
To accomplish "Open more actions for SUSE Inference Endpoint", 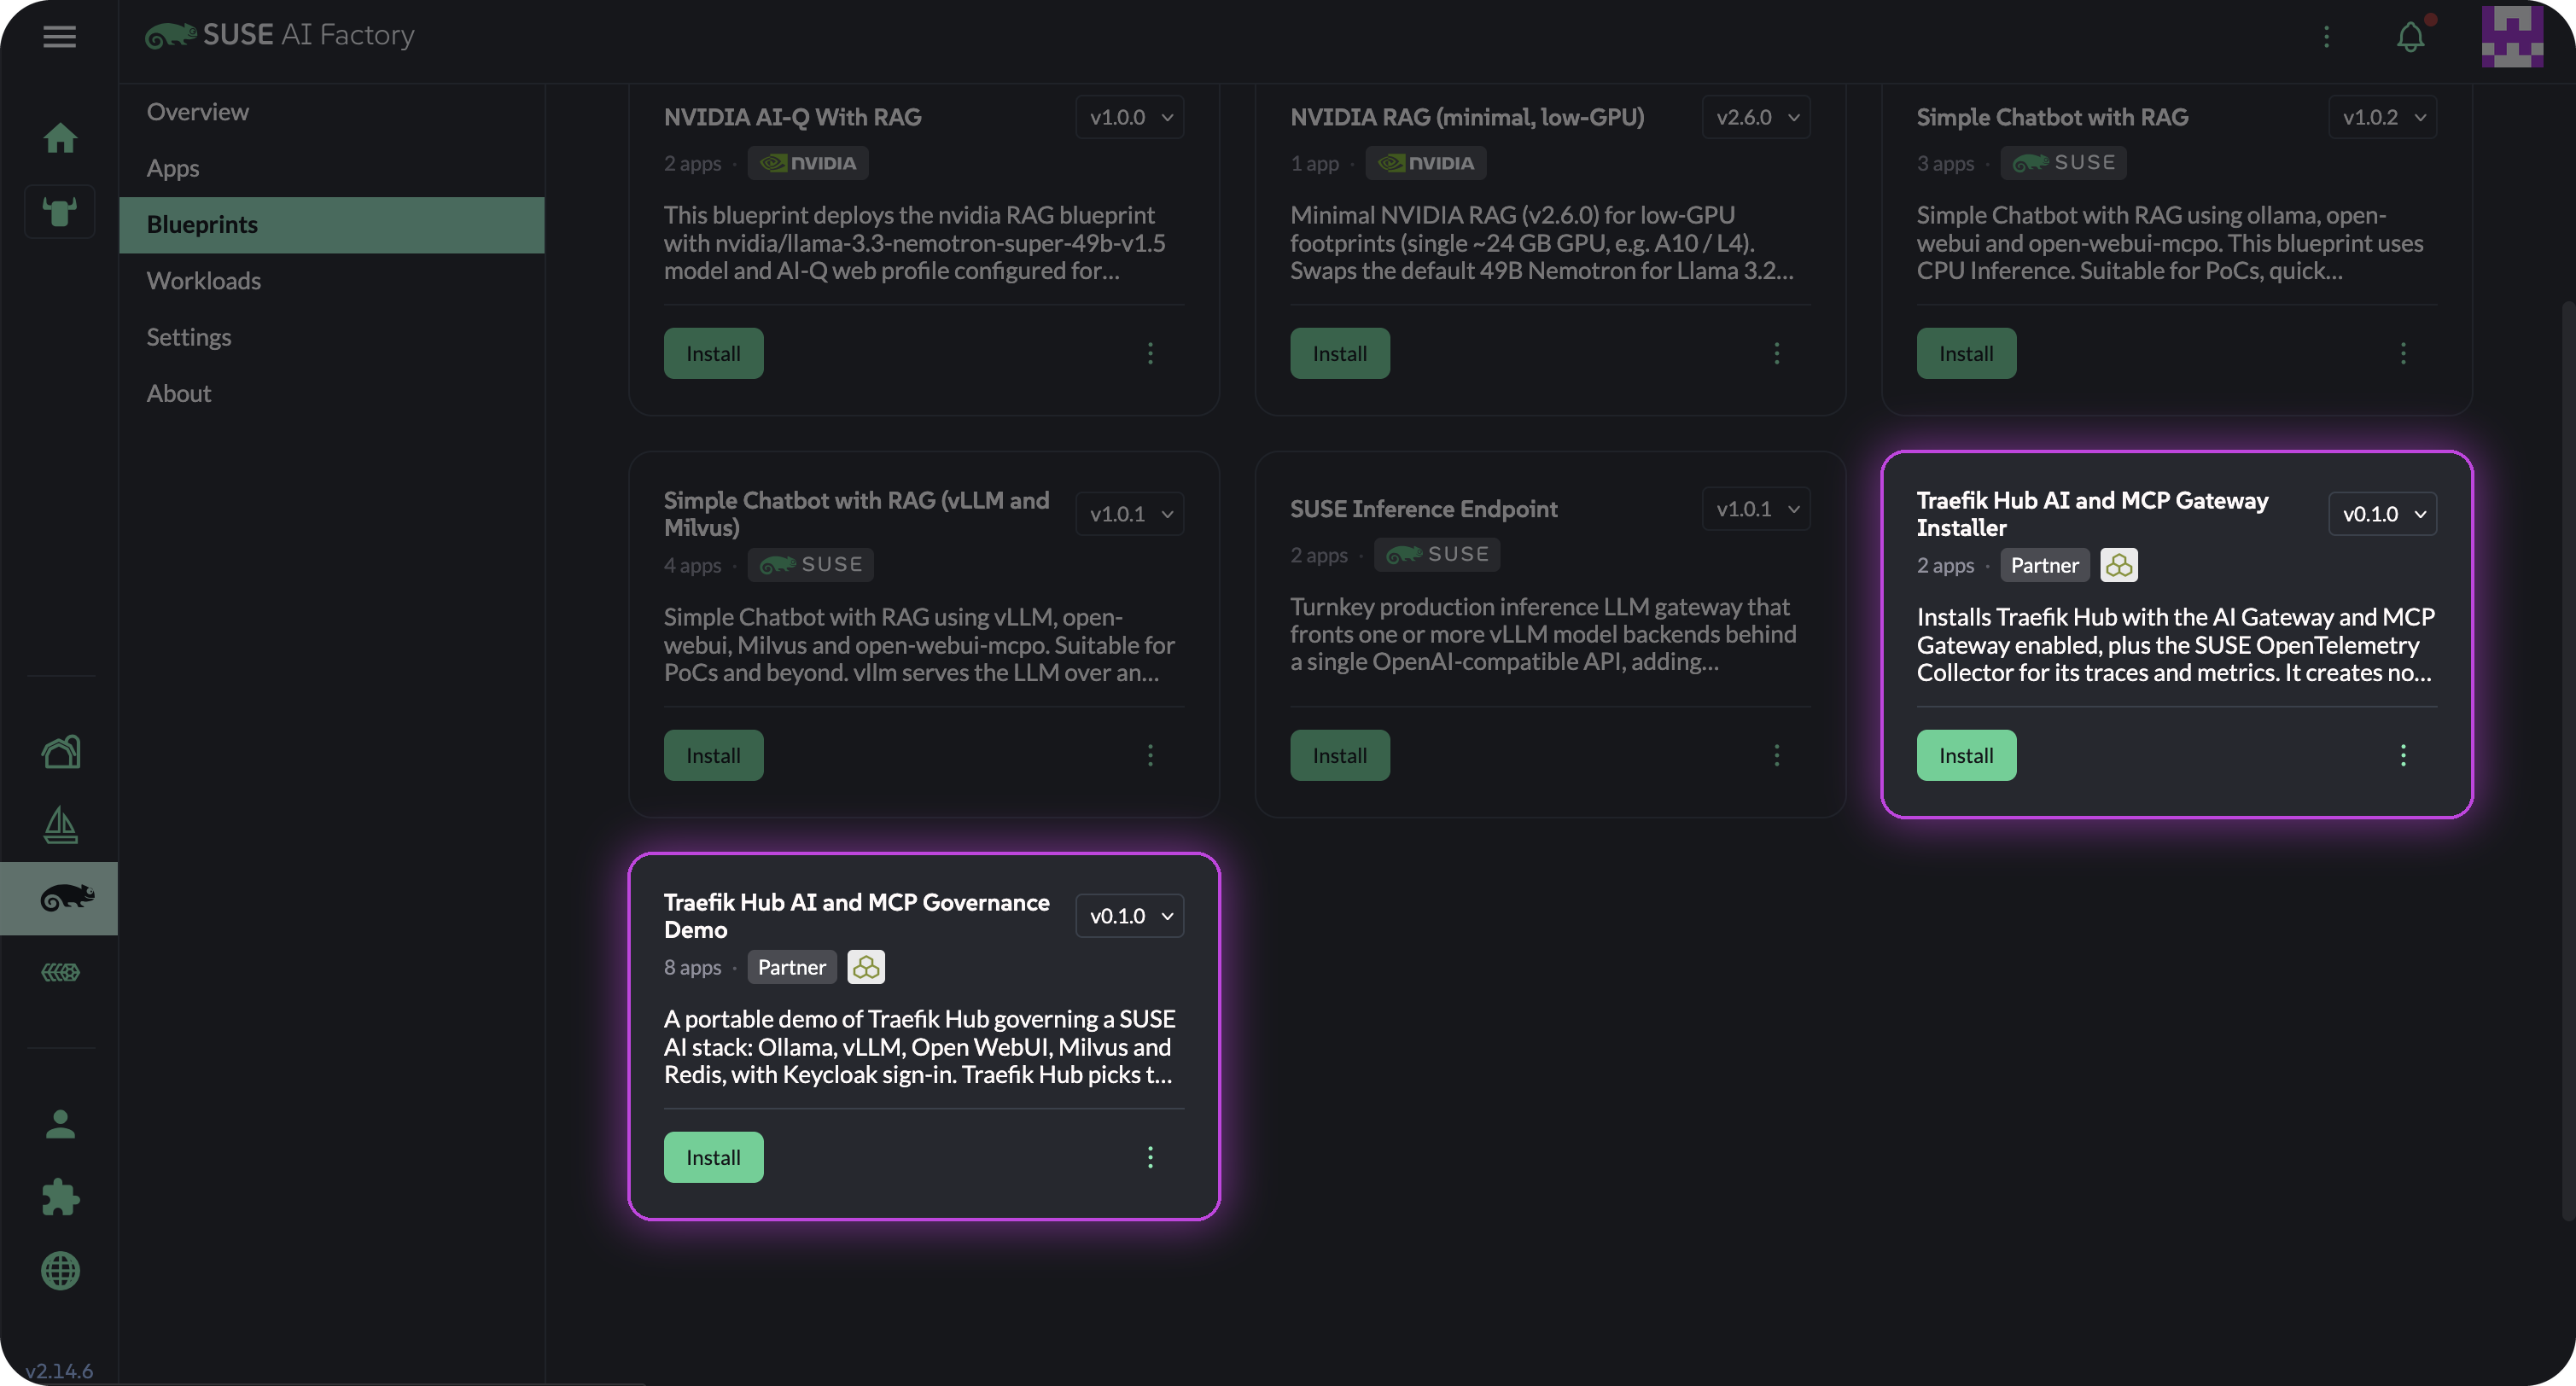I will (x=1776, y=755).
